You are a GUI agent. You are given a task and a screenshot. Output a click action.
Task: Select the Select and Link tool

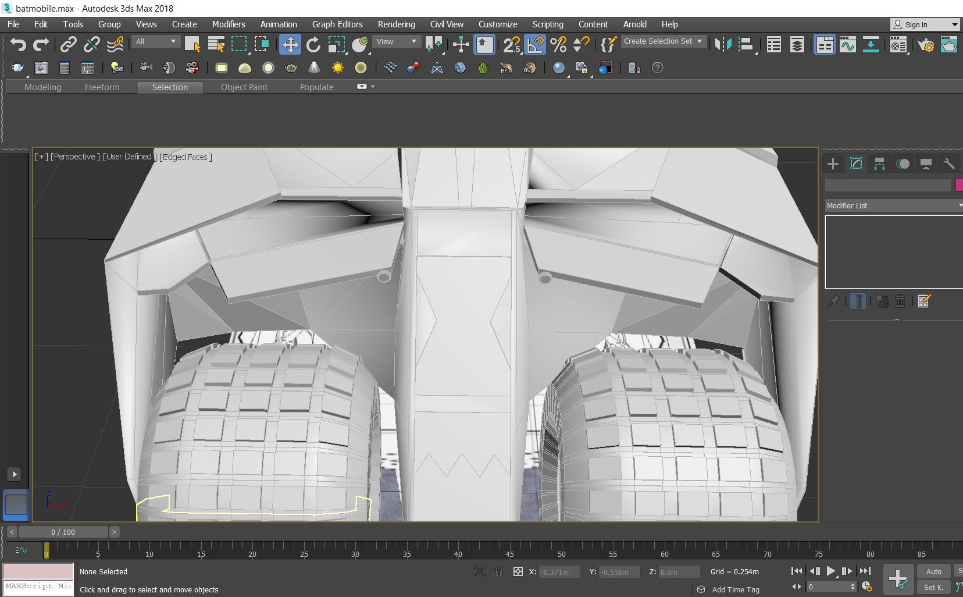tap(69, 44)
